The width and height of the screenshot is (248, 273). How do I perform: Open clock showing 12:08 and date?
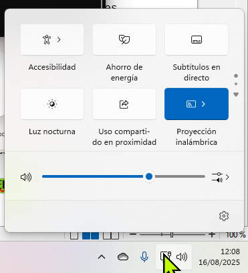click(x=219, y=257)
